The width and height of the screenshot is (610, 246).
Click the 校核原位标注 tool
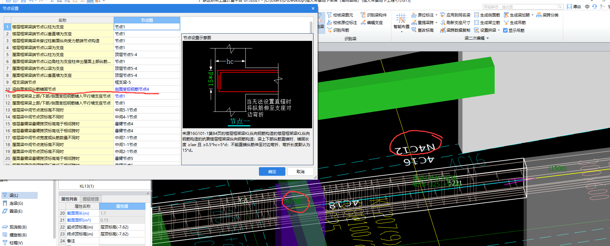tap(342, 22)
